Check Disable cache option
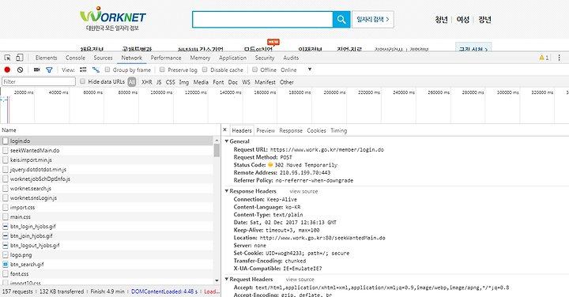 pos(205,70)
